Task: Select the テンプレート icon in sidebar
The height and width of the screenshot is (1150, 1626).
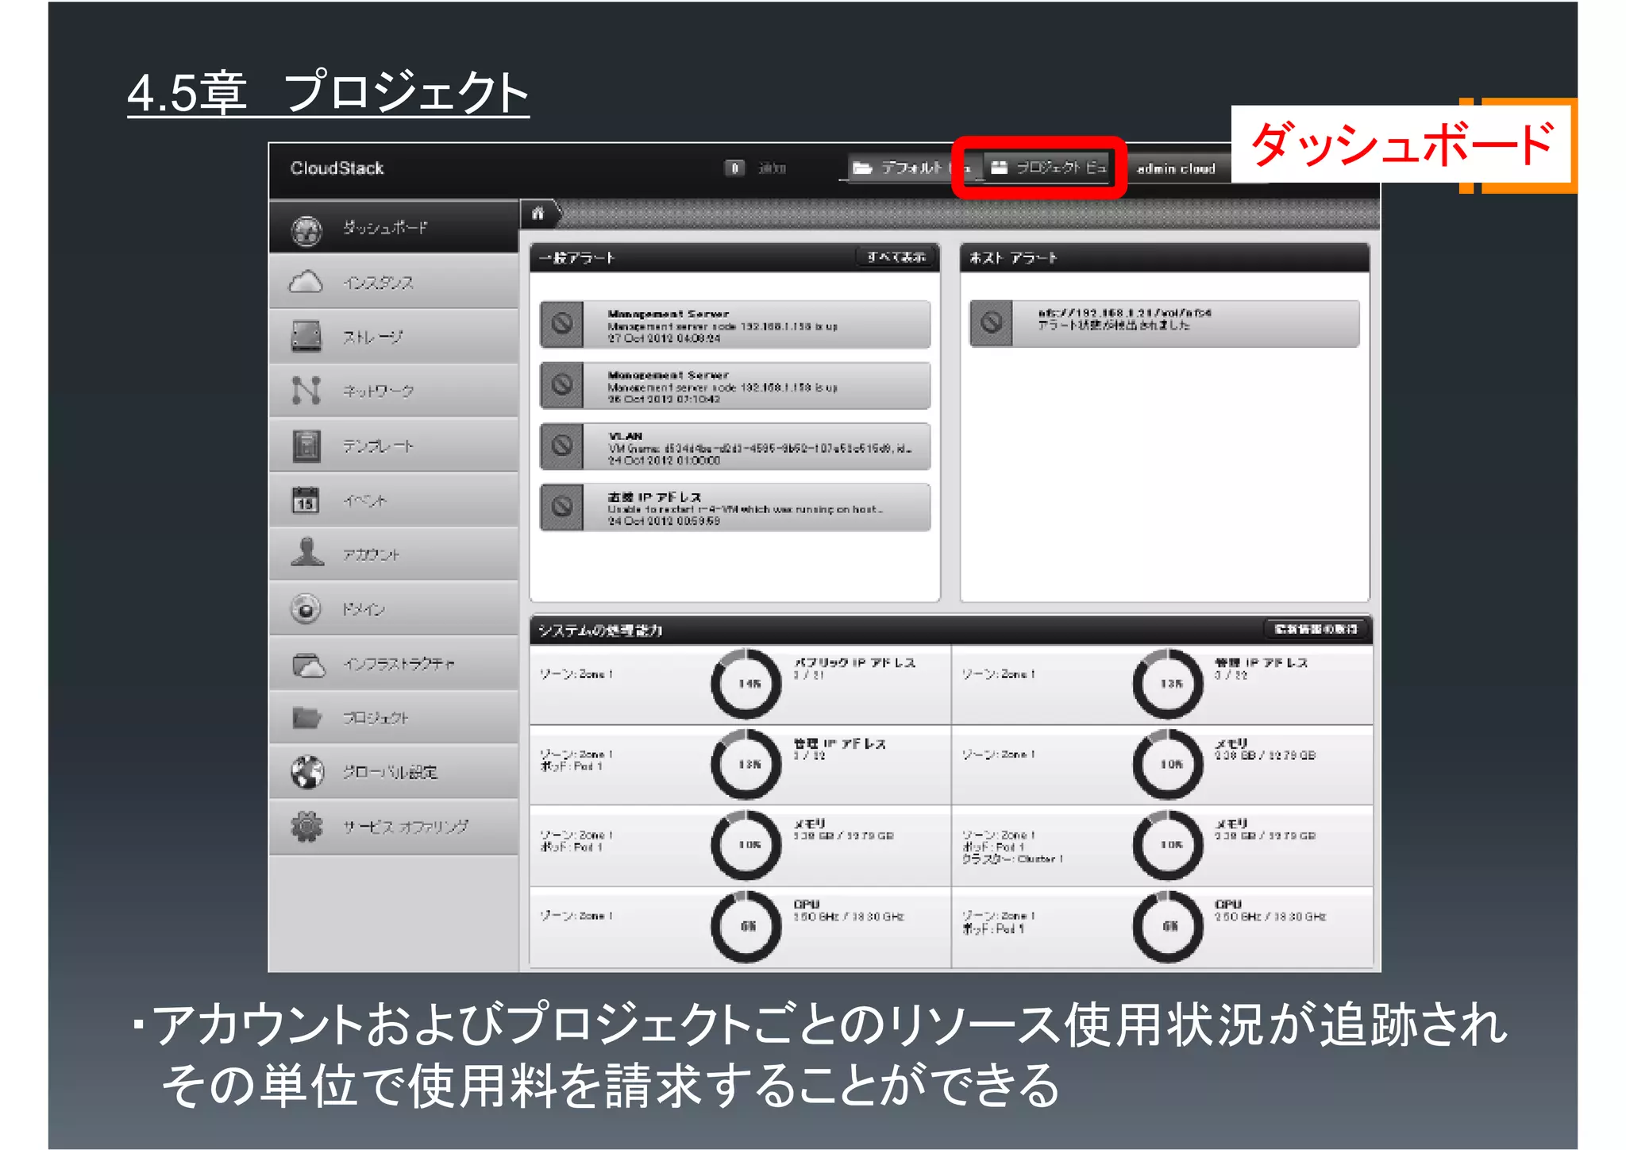Action: tap(306, 446)
